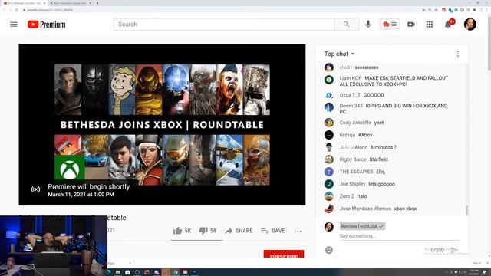Image resolution: width=491 pixels, height=276 pixels.
Task: Open a new browser tab
Action: tap(97, 3)
